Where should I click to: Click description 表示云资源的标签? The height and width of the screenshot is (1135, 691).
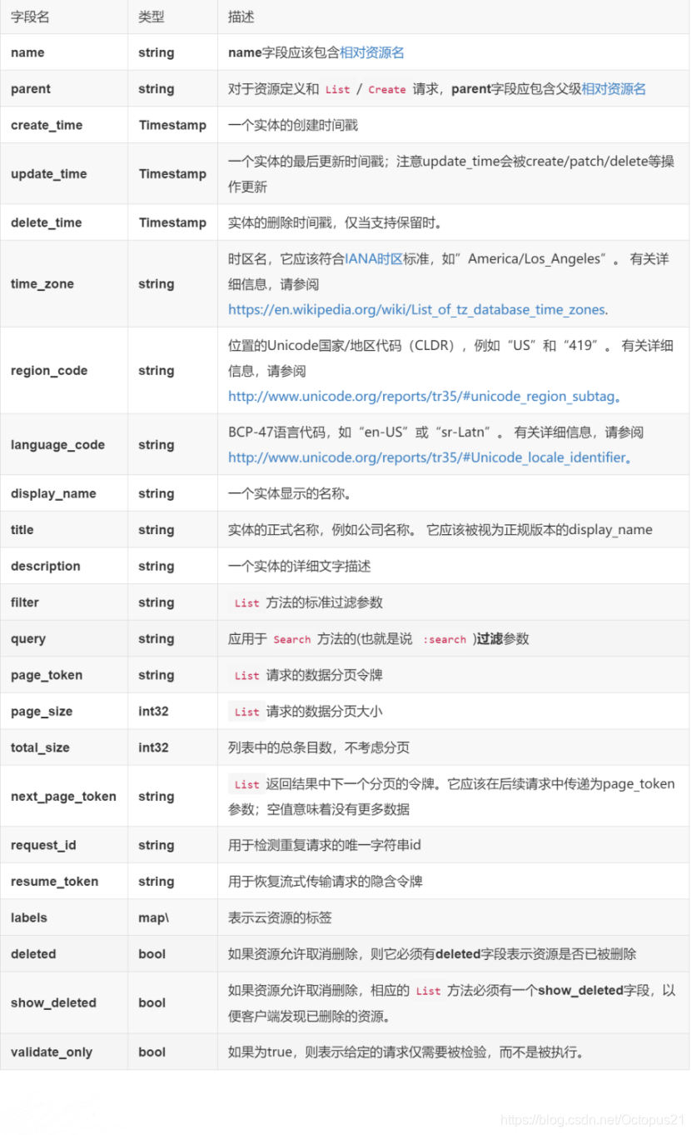[280, 918]
